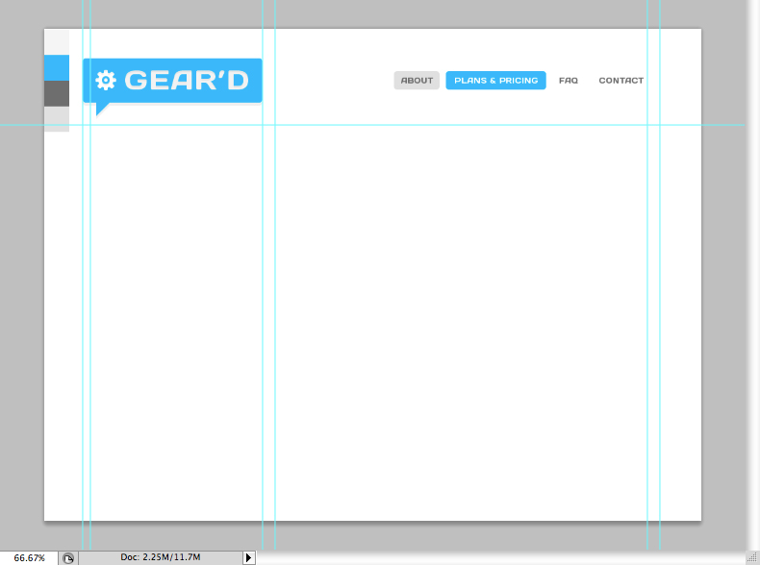Click the status bar preview icon beside zoom

(68, 557)
